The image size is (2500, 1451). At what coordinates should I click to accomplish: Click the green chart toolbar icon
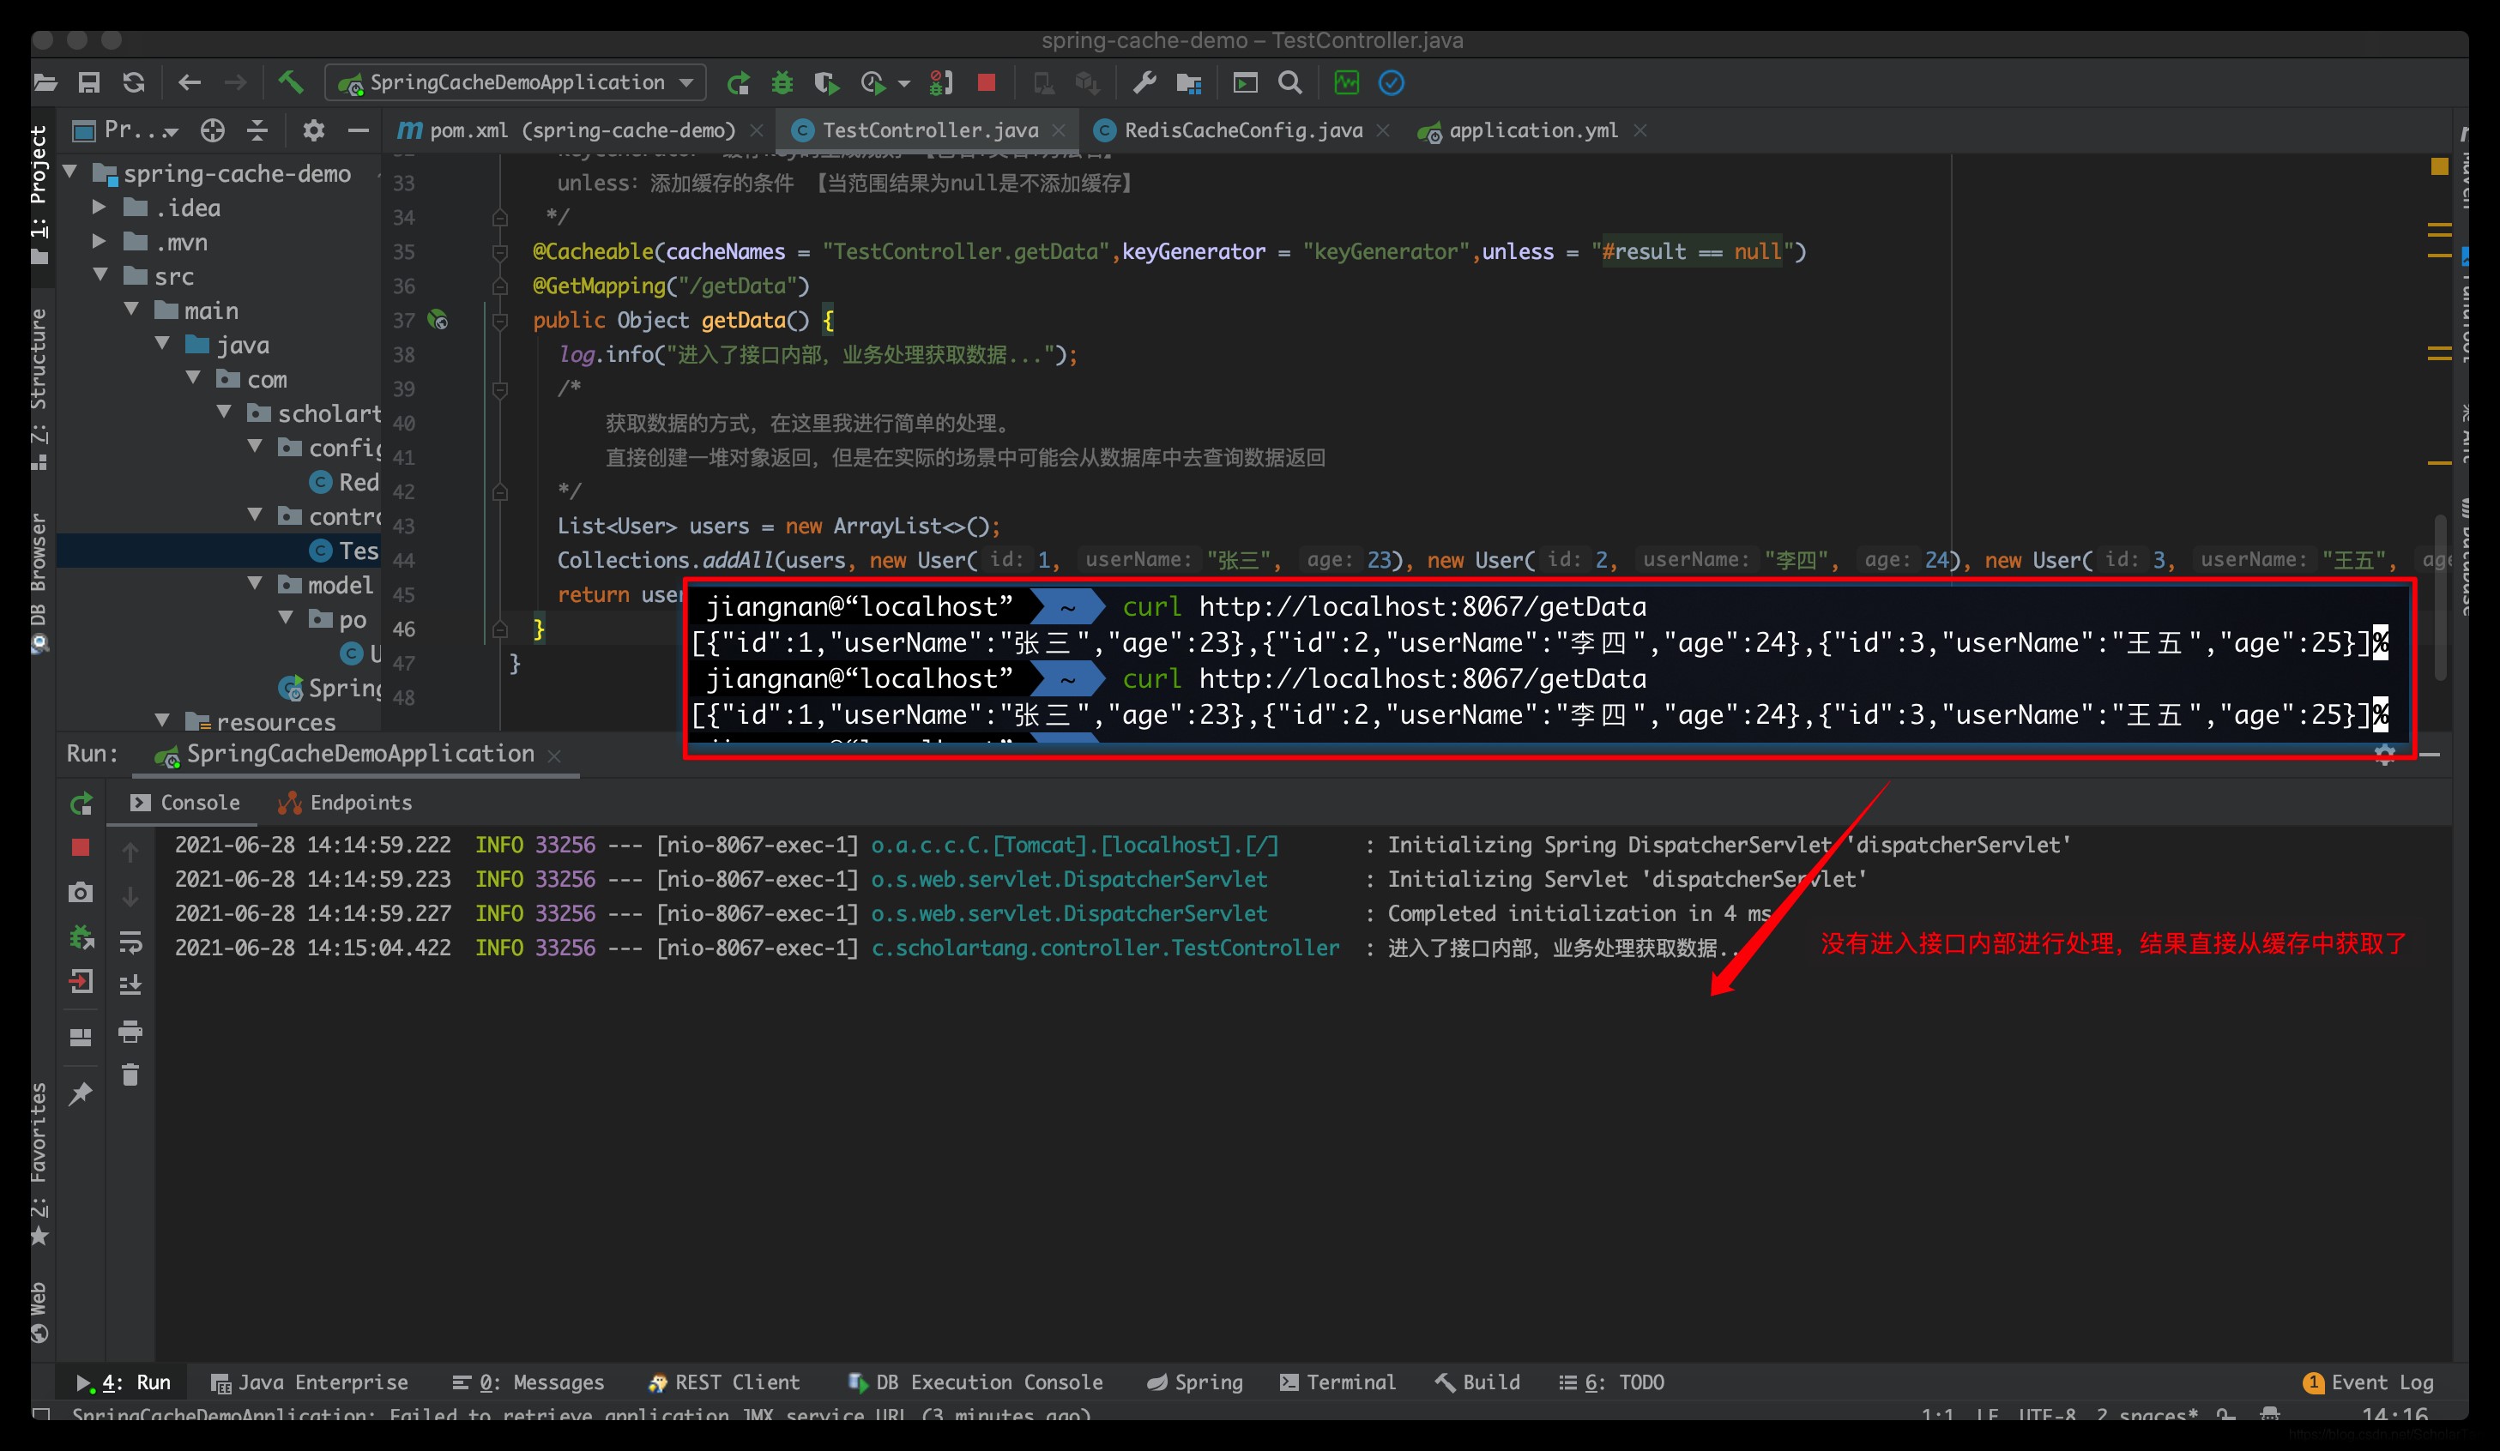(x=1346, y=83)
